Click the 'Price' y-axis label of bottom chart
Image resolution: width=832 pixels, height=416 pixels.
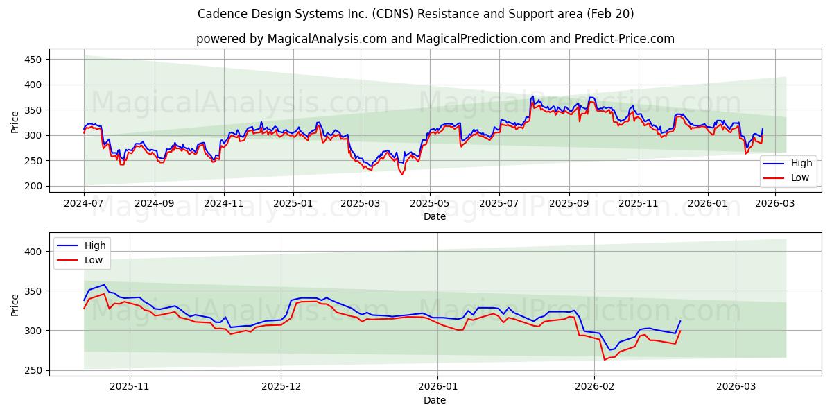[x=15, y=304]
